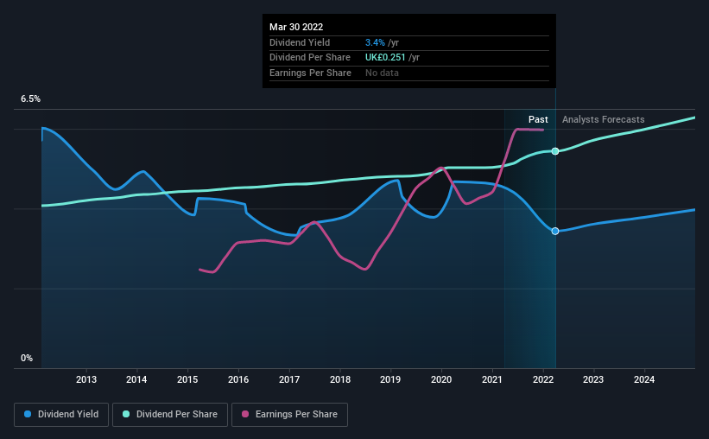
Task: Select the teal Dividend Per Share data point marker
Action: tap(555, 151)
